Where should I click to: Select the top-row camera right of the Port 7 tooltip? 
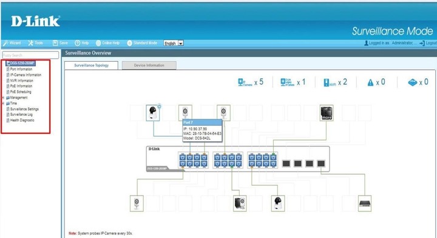point(223,113)
